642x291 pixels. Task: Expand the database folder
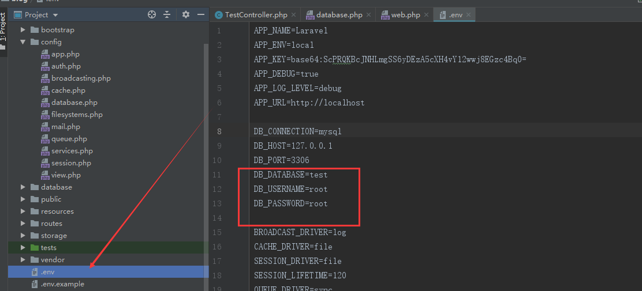click(23, 187)
